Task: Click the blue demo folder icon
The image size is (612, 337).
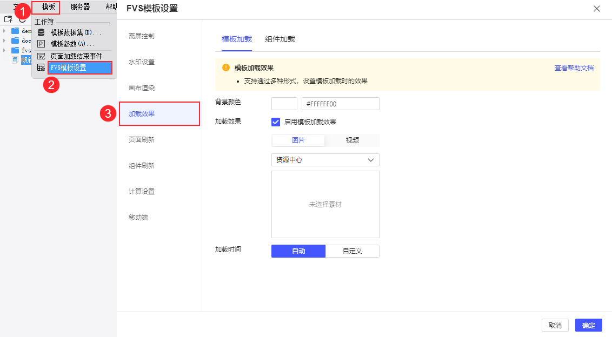Action: [15, 31]
